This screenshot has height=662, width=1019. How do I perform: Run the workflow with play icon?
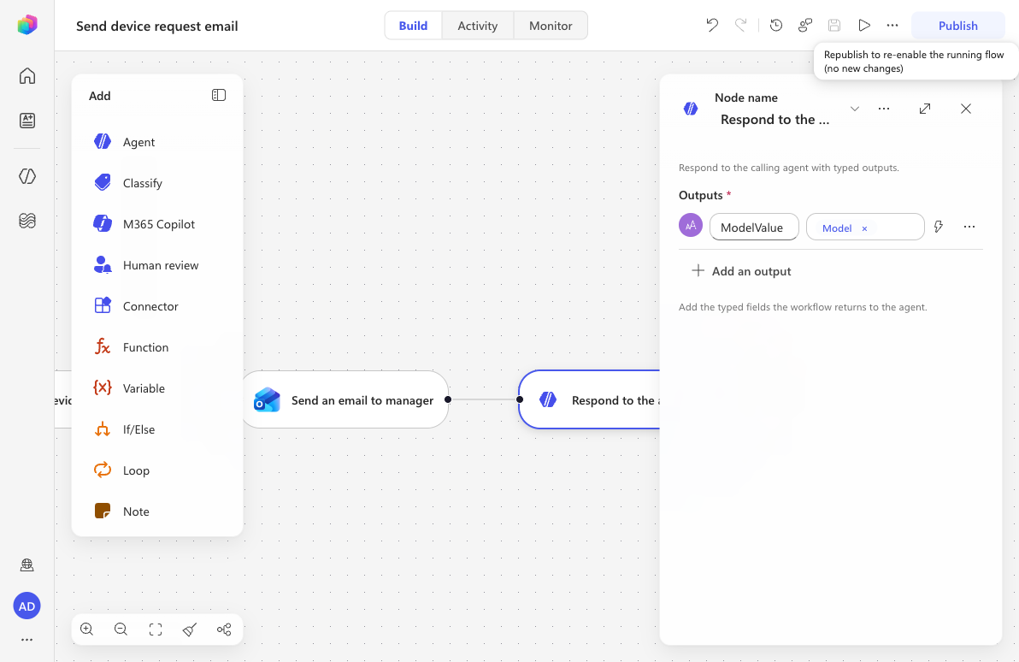[863, 26]
